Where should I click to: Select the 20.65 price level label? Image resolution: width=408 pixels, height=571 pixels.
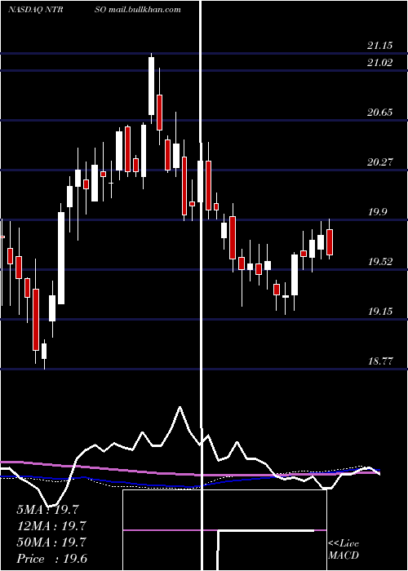tap(380, 113)
